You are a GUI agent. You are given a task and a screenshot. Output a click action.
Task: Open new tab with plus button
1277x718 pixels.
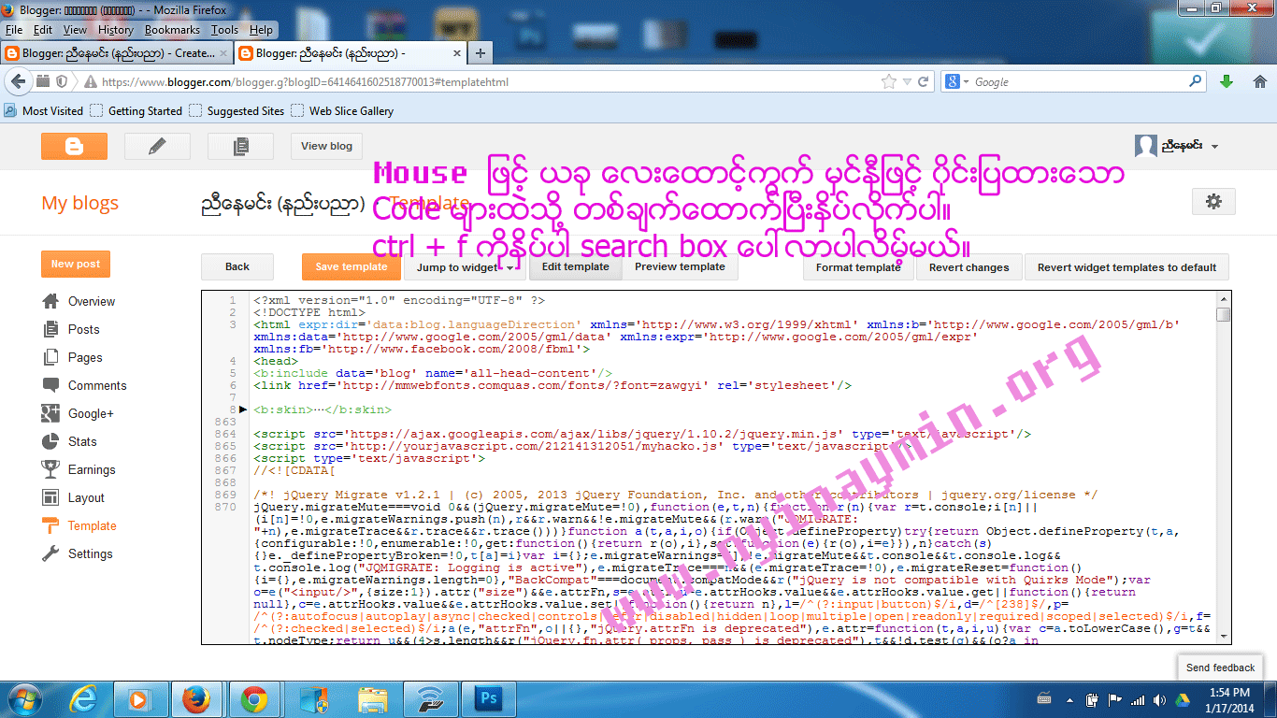(x=480, y=53)
